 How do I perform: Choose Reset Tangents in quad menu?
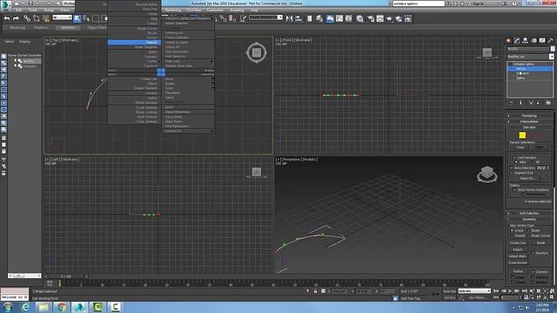click(134, 47)
